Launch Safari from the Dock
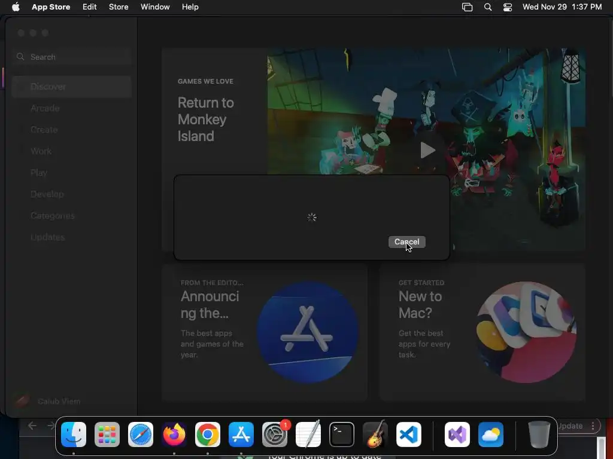The height and width of the screenshot is (459, 613). pos(141,434)
